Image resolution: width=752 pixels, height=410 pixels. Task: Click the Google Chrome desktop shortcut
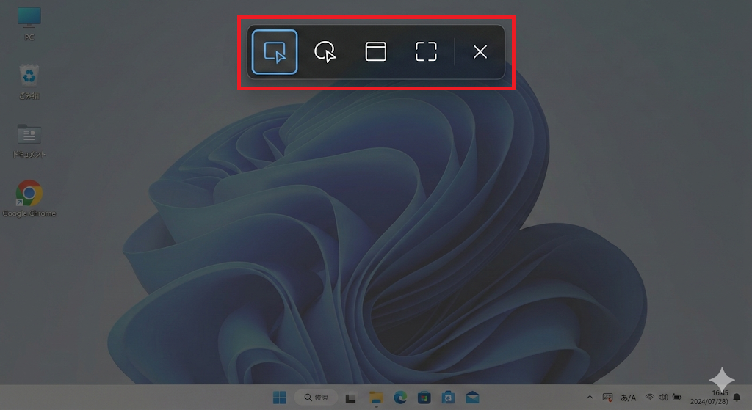tap(29, 198)
